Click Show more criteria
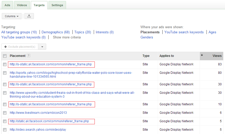 tap(67, 37)
